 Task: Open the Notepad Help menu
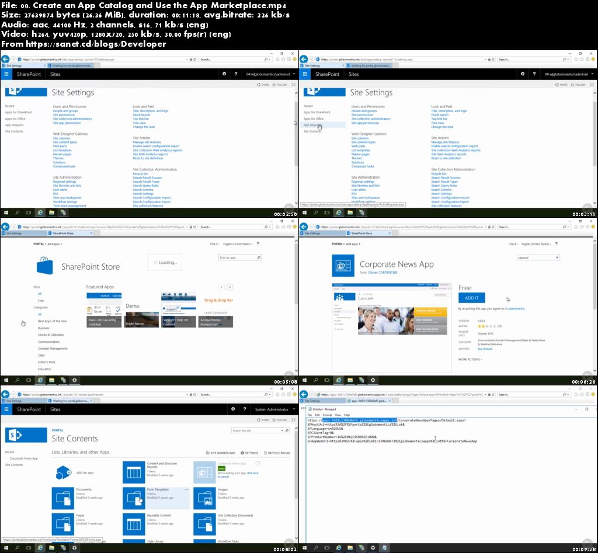347,415
